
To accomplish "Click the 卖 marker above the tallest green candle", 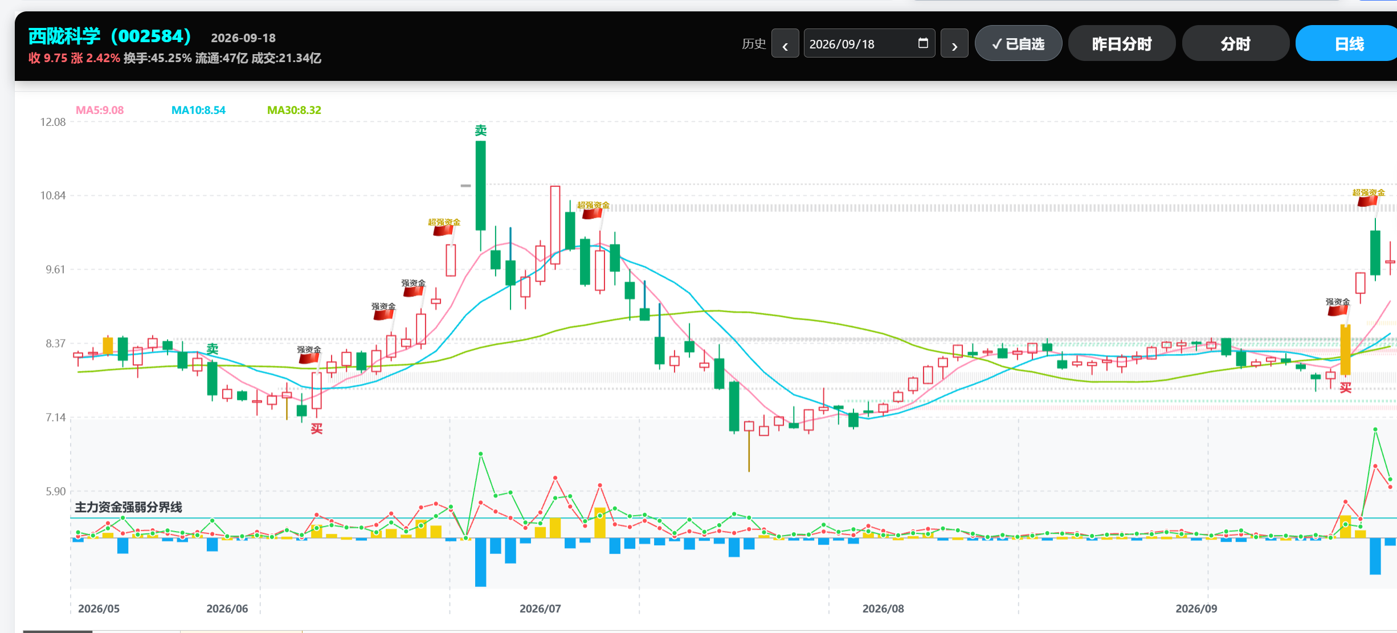I will (481, 130).
